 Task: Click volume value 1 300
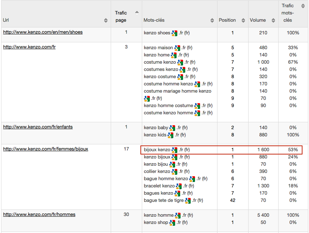(x=263, y=186)
